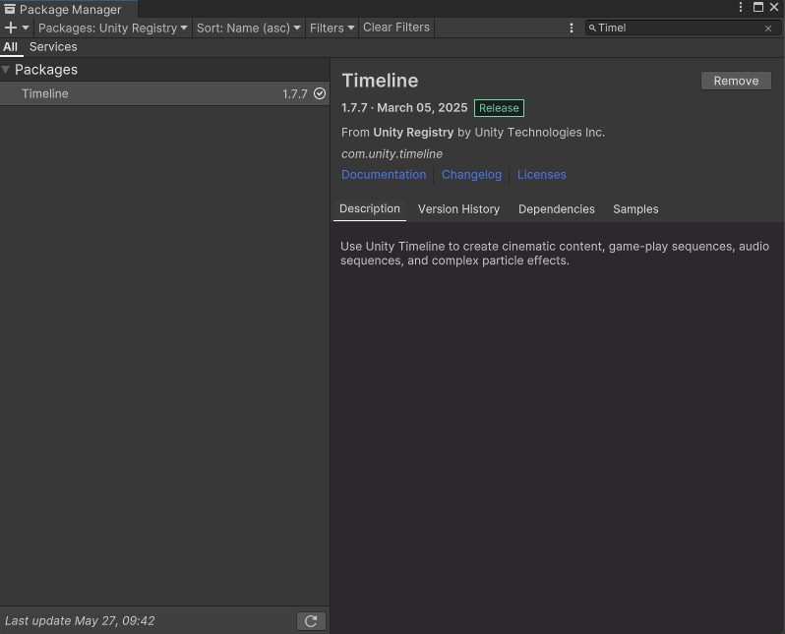Open Packages: Unity Registry dropdown
Screen dimensions: 785x634
(x=113, y=29)
